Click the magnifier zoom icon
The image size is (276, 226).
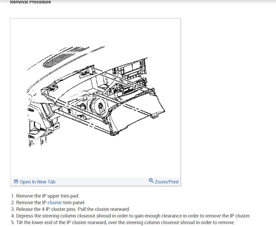[x=151, y=181]
